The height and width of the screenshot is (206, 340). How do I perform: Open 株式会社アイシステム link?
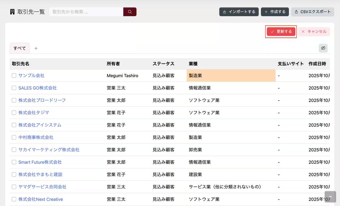click(x=40, y=125)
